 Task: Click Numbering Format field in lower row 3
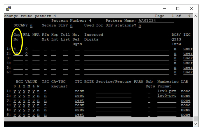[x=167, y=100]
